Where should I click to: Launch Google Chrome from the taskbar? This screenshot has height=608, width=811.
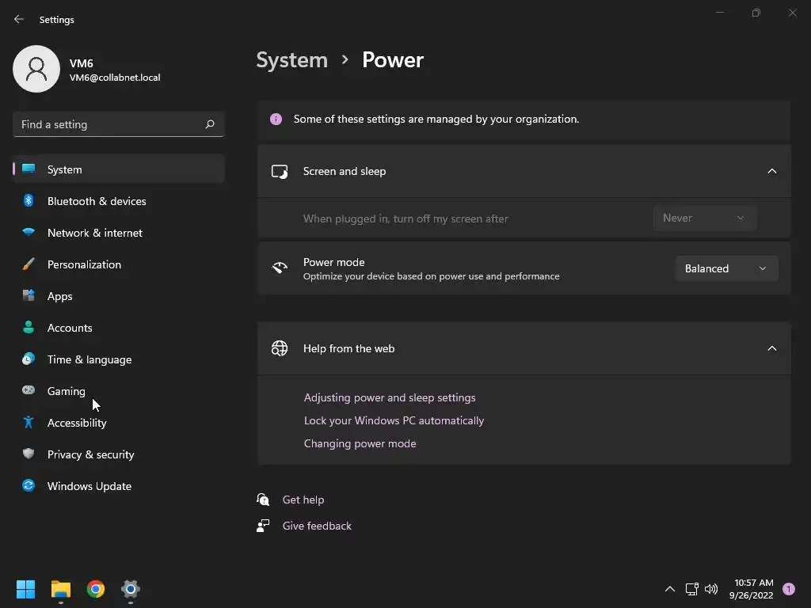click(x=96, y=589)
